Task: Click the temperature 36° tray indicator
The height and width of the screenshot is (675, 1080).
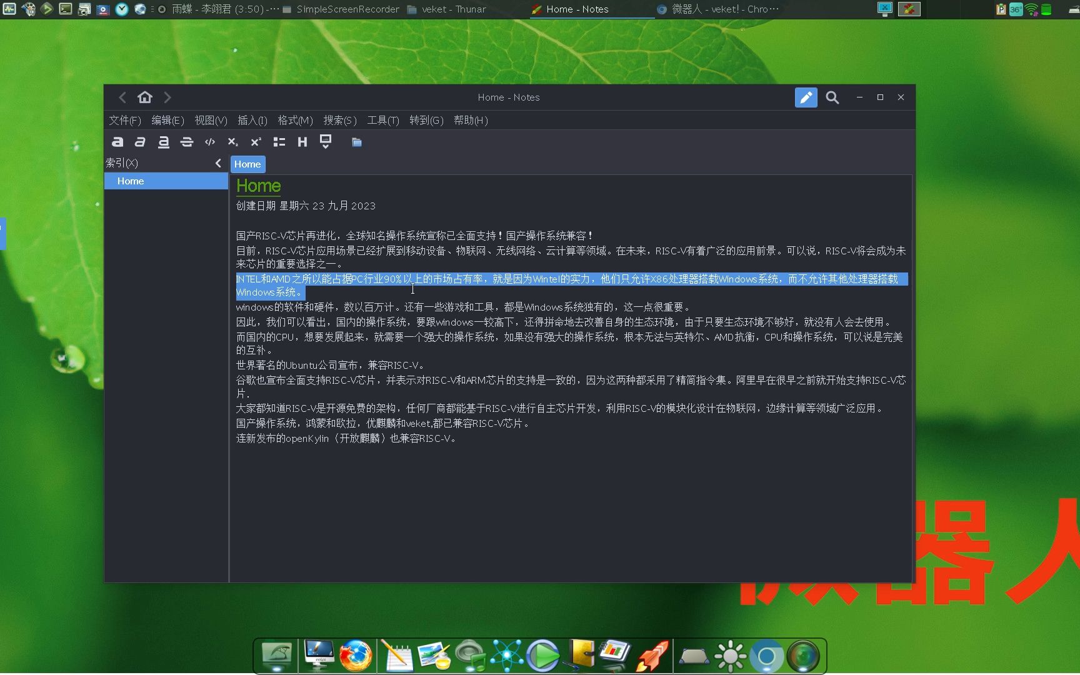Action: 1016,9
